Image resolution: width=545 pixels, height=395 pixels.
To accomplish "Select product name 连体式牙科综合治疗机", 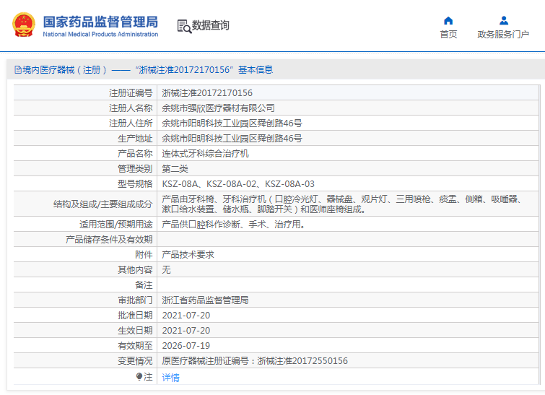I will (x=206, y=153).
